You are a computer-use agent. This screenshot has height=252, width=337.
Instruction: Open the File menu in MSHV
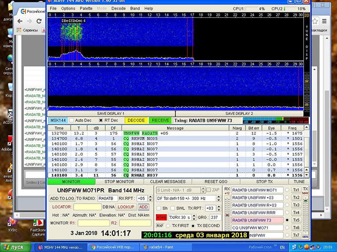pyautogui.click(x=53, y=8)
